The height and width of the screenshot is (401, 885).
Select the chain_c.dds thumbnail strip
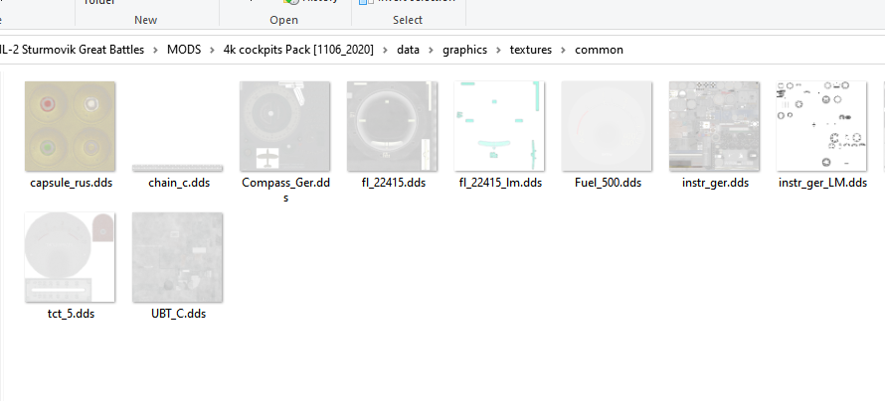(177, 168)
